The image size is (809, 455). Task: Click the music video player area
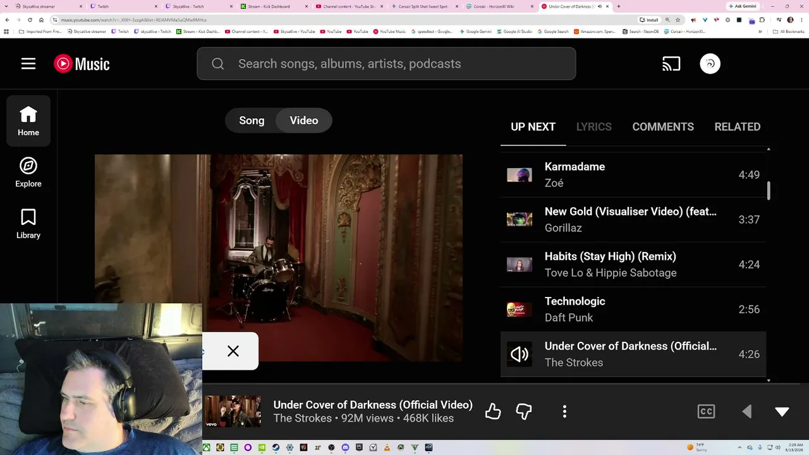(x=279, y=258)
